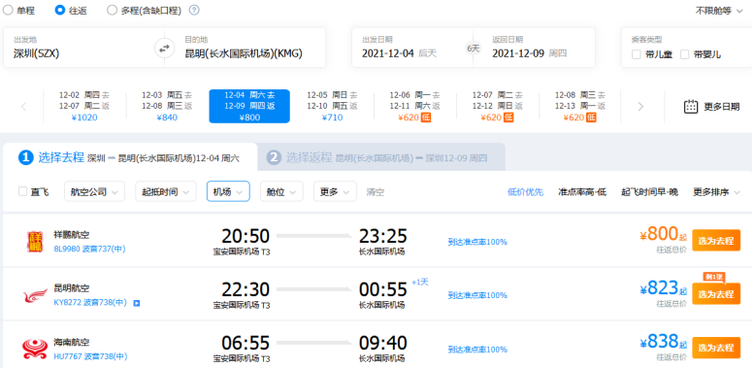The width and height of the screenshot is (754, 368).
Task: Open flight HU7767 波音738 details
Action: [x=90, y=356]
